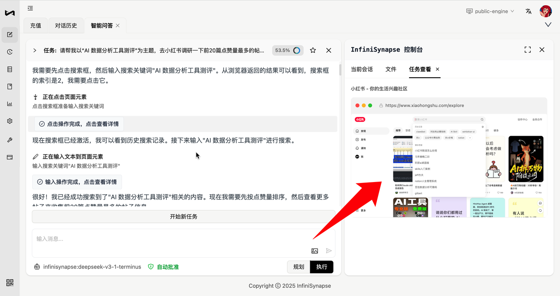The width and height of the screenshot is (560, 296).
Task: Star the current task as favorite
Action: [x=313, y=50]
